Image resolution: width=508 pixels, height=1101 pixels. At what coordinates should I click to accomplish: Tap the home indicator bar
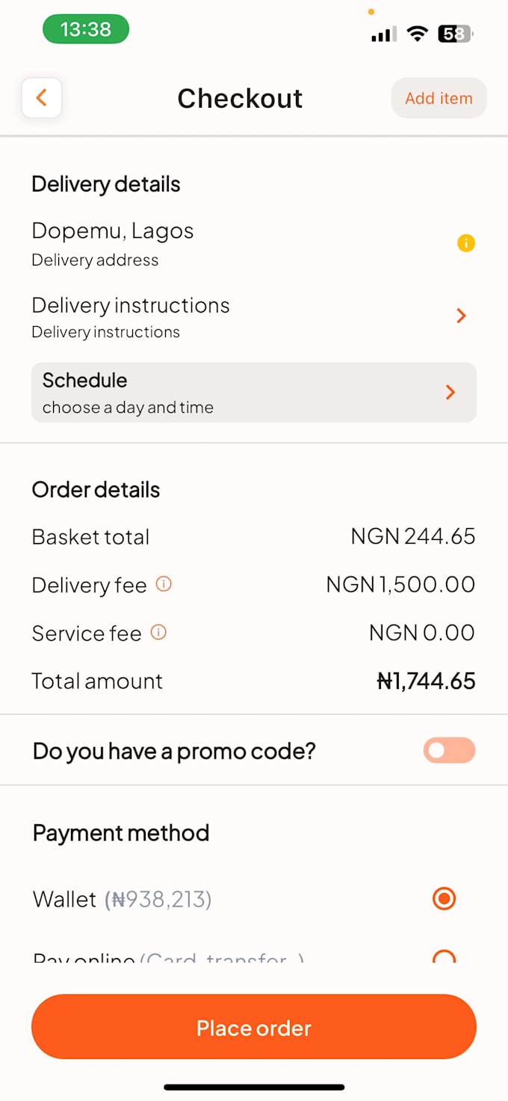(254, 1087)
